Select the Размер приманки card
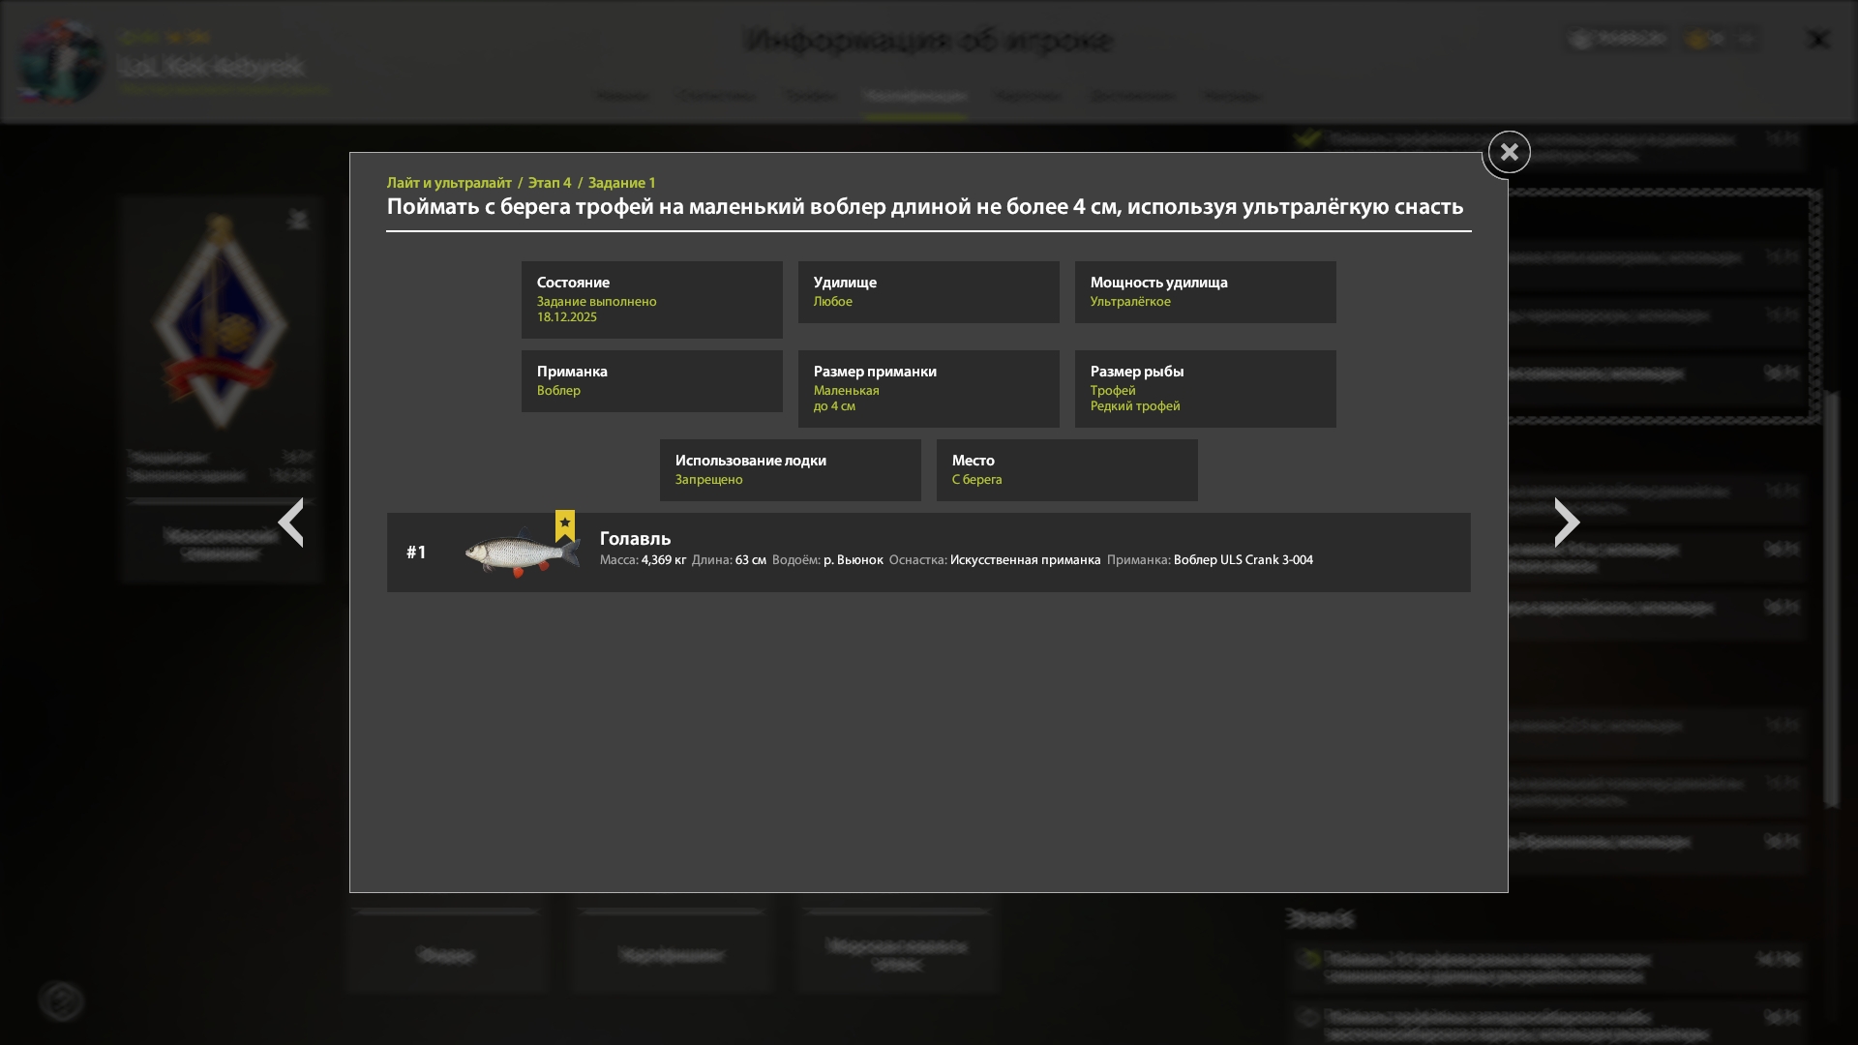The image size is (1858, 1045). click(928, 389)
